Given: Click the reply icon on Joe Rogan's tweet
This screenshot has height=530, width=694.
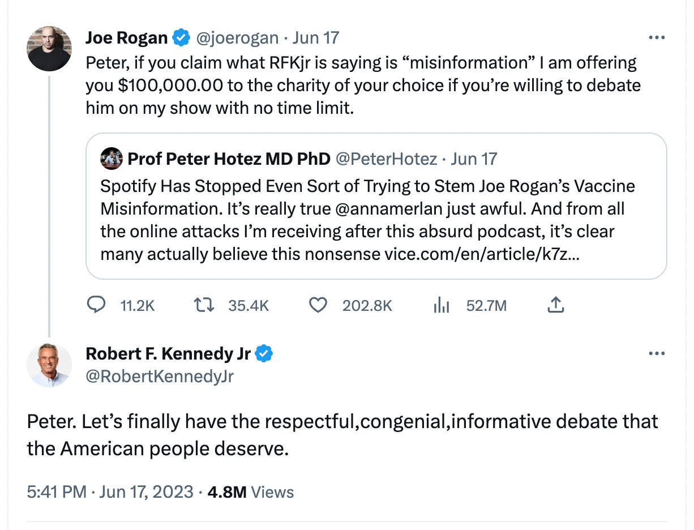Looking at the screenshot, I should tap(97, 306).
